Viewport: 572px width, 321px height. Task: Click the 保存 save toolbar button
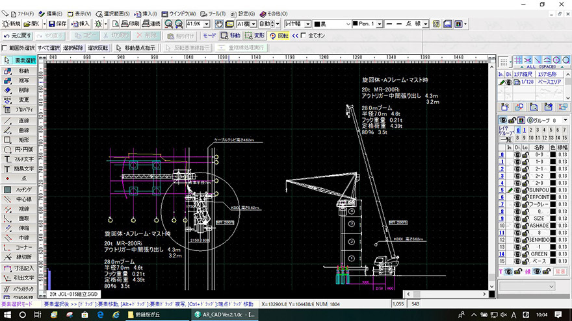click(58, 24)
